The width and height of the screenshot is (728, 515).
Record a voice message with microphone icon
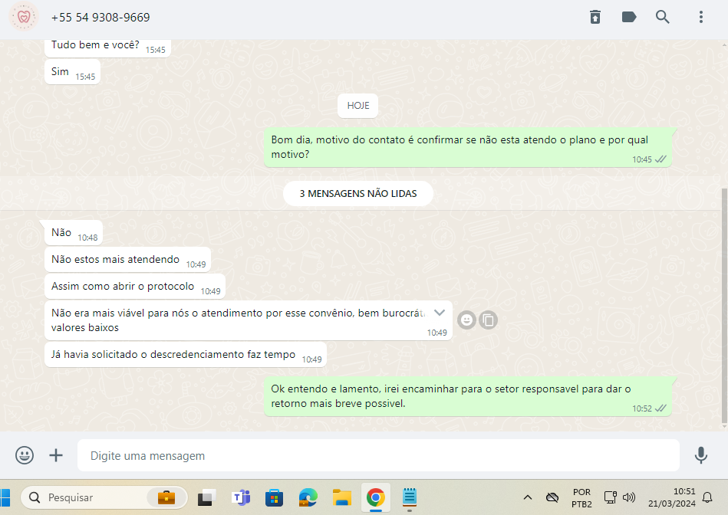pyautogui.click(x=700, y=455)
